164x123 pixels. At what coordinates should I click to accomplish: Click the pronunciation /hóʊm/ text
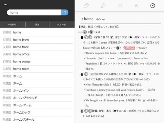pos(100,19)
